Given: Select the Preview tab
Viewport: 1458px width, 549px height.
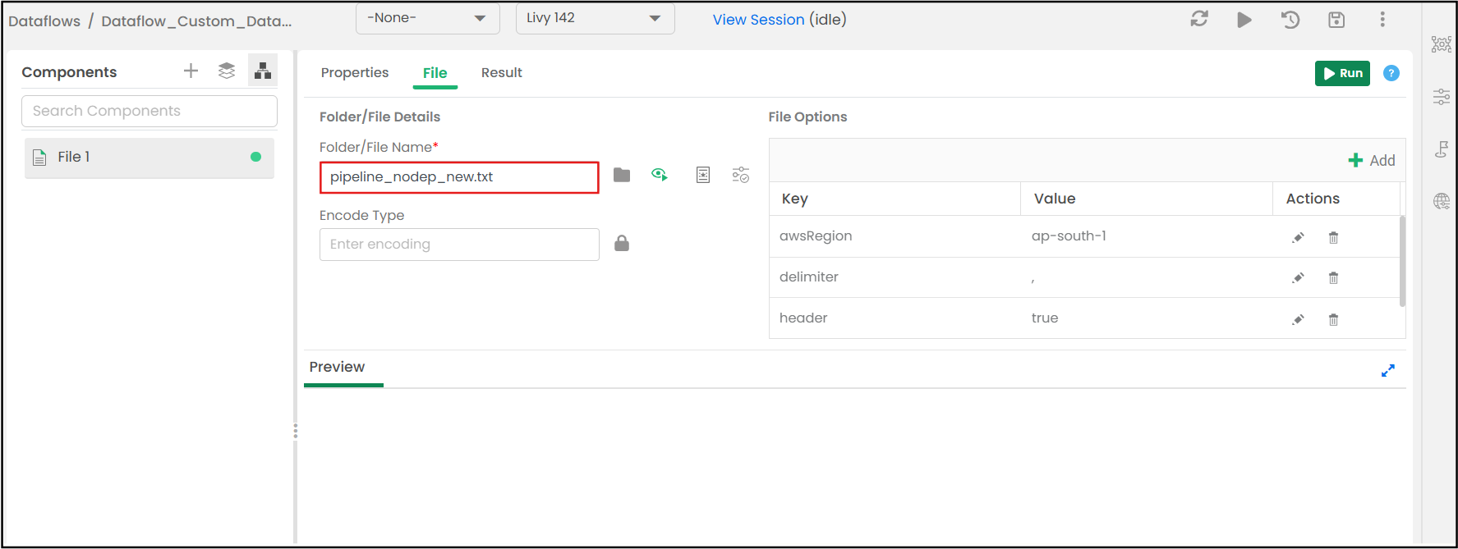Looking at the screenshot, I should click(x=337, y=367).
